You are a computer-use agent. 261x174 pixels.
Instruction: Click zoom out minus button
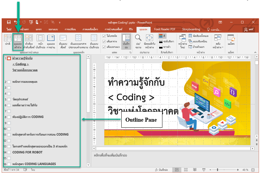click(x=211, y=170)
